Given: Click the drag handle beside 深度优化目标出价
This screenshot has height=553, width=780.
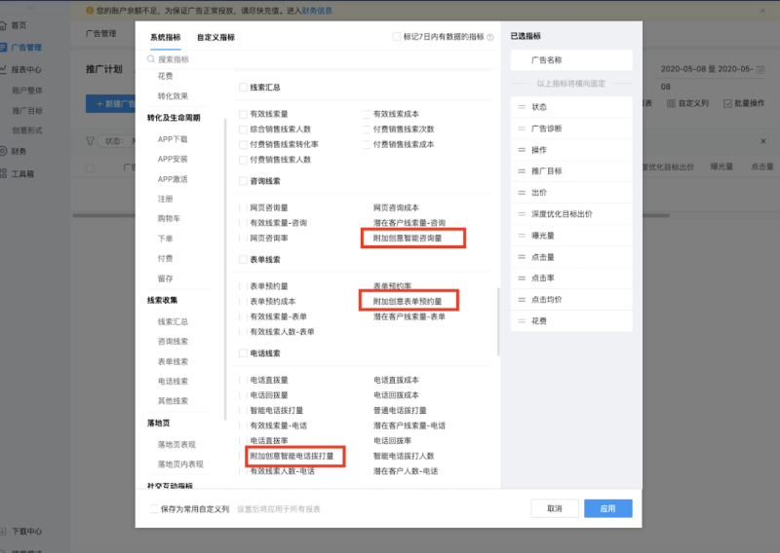Looking at the screenshot, I should (x=522, y=213).
